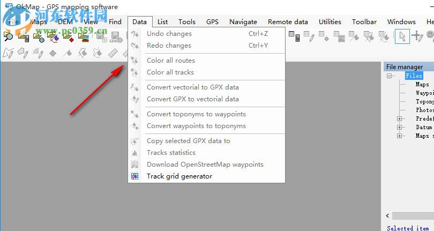This screenshot has width=434, height=231.
Task: Choose Color all routes
Action: tap(206, 61)
